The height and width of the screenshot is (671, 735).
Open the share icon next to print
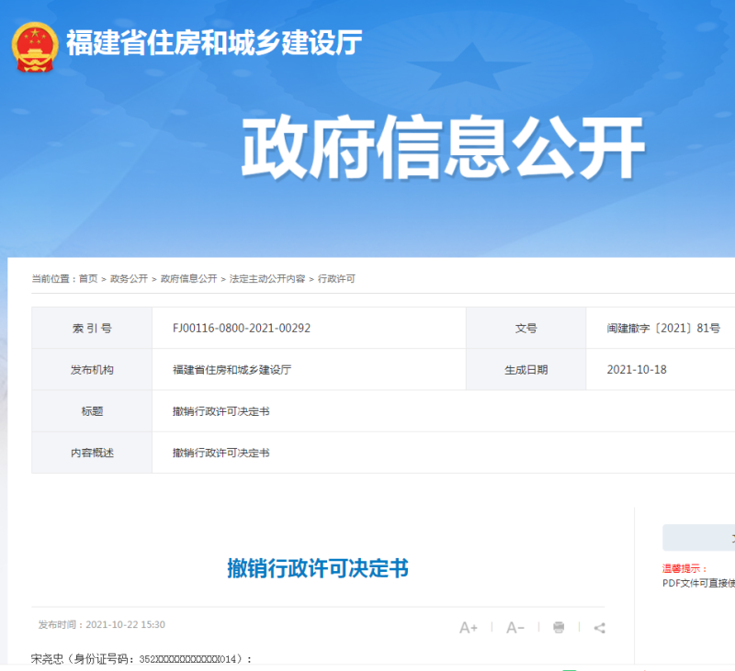click(599, 627)
